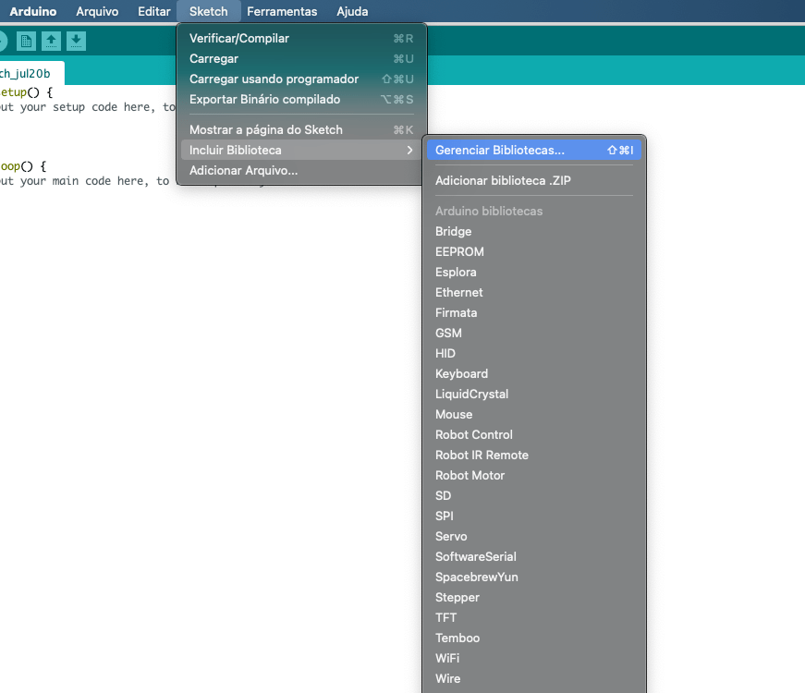Include the SoftwareSerial library
The height and width of the screenshot is (693, 805).
point(534,556)
